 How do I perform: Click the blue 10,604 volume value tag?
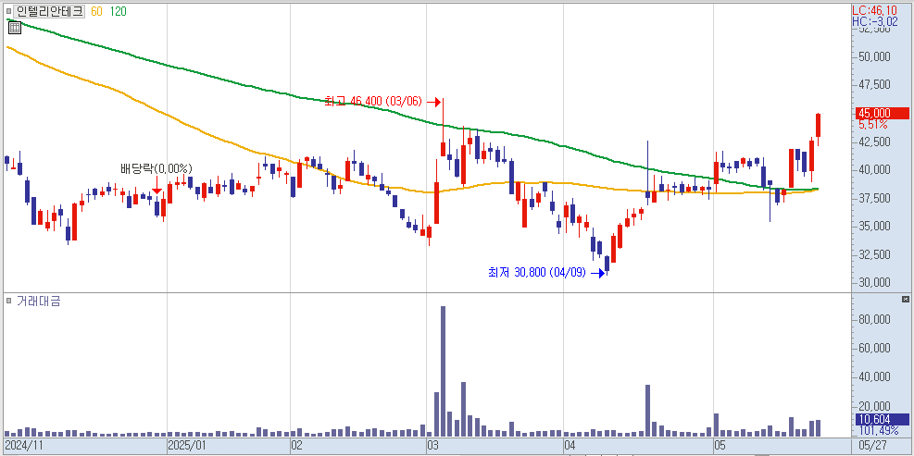point(882,419)
